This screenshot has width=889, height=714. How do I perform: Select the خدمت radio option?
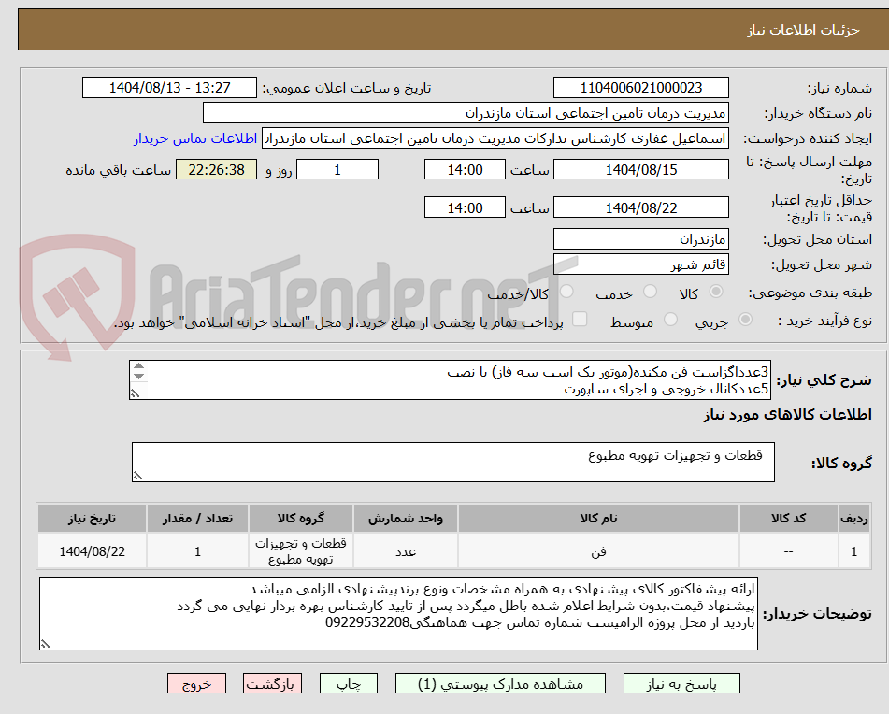pos(652,293)
